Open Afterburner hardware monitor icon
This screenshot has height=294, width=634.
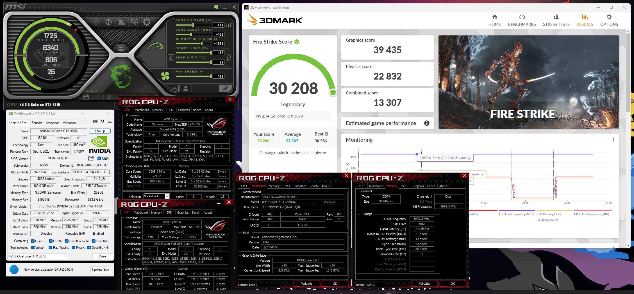[x=121, y=48]
